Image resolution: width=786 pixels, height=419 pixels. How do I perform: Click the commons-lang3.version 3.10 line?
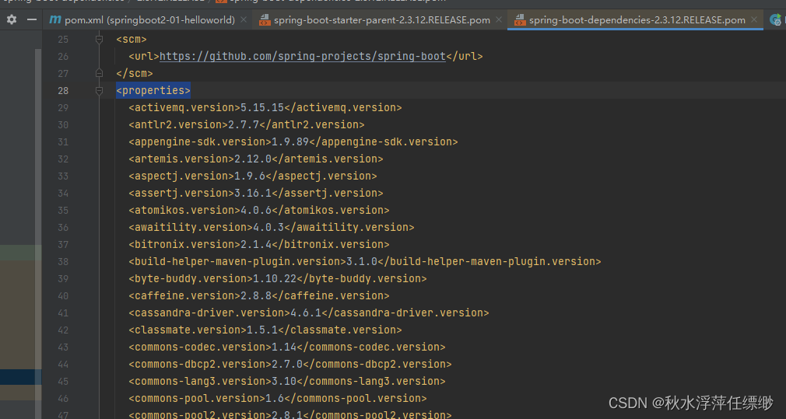(x=286, y=381)
